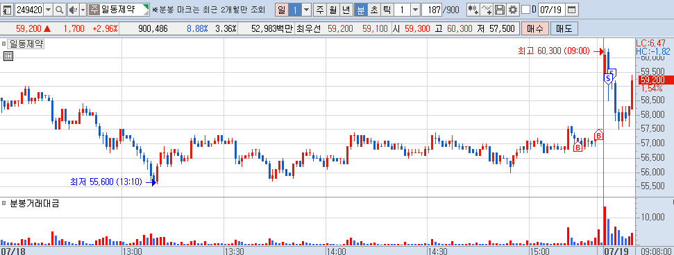Open the add candlestick chart icon
The image size is (674, 255).
473,10
